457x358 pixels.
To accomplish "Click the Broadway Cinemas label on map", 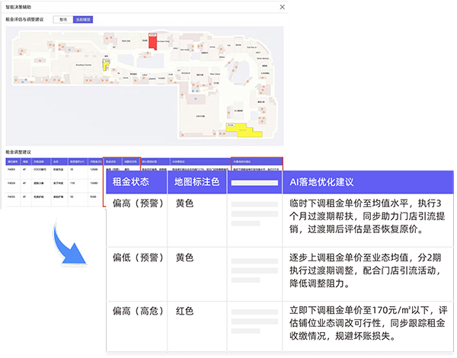I will pyautogui.click(x=84, y=65).
